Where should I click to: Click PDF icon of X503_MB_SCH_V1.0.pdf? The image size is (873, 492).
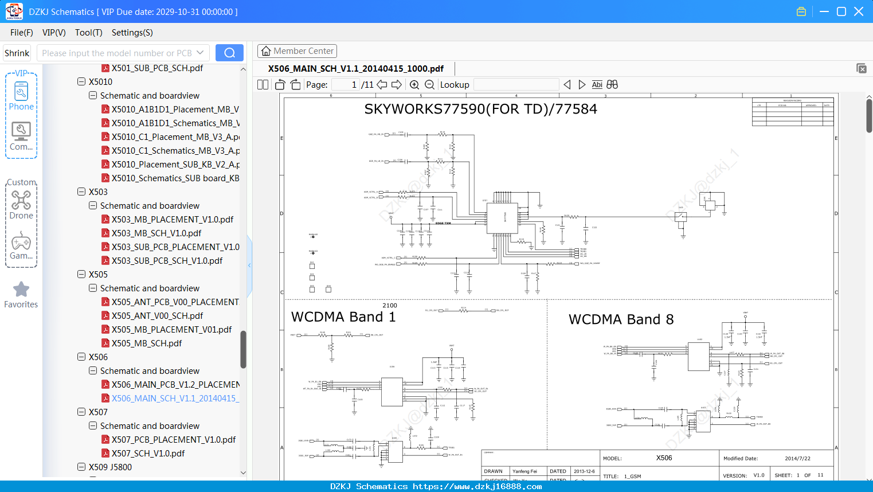click(105, 233)
